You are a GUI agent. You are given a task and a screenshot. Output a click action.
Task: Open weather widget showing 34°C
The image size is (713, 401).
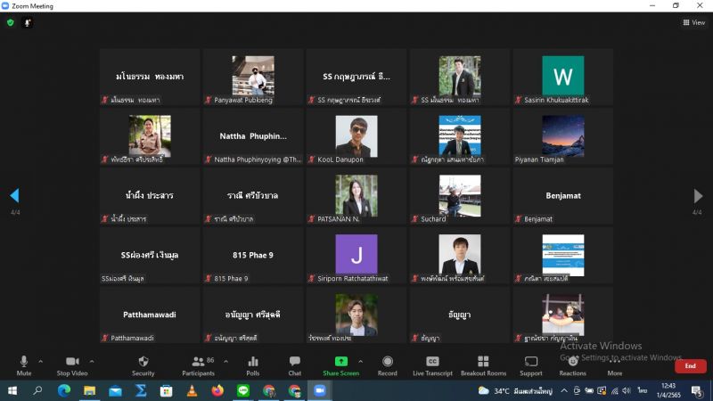pos(515,390)
